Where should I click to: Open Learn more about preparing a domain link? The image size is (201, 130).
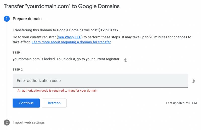pyautogui.click(x=71, y=42)
